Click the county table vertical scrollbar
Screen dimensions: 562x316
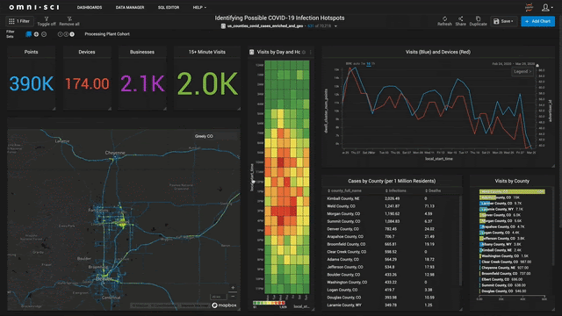(460, 240)
